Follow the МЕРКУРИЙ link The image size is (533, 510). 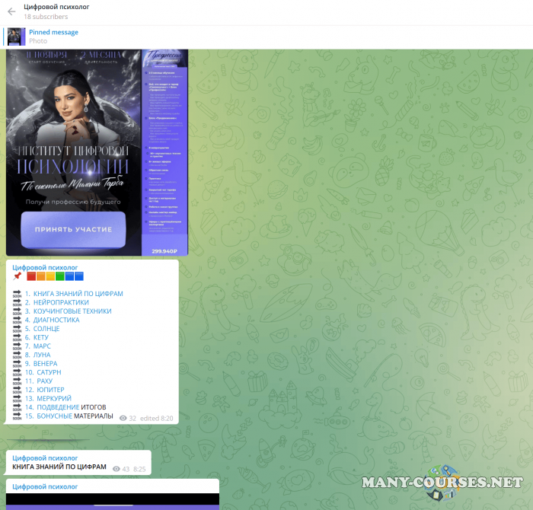coord(53,398)
